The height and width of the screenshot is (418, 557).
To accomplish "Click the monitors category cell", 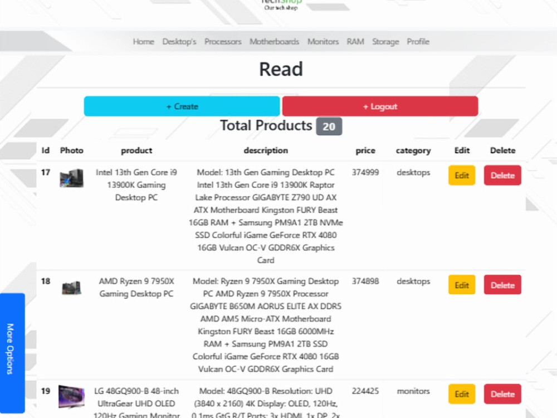I will tap(413, 391).
